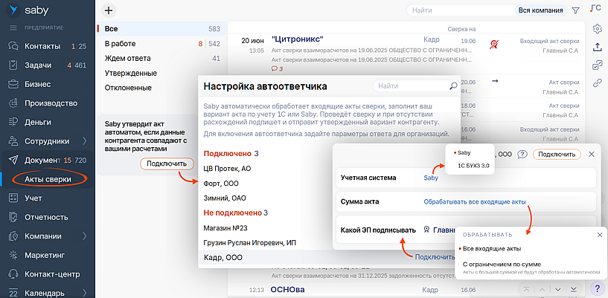Select the 'Все входящие акты' option

[493, 248]
